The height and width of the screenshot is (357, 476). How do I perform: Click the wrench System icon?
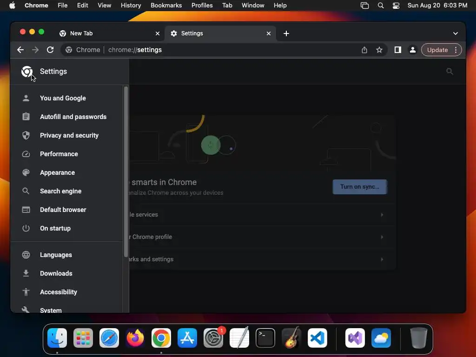click(x=26, y=310)
